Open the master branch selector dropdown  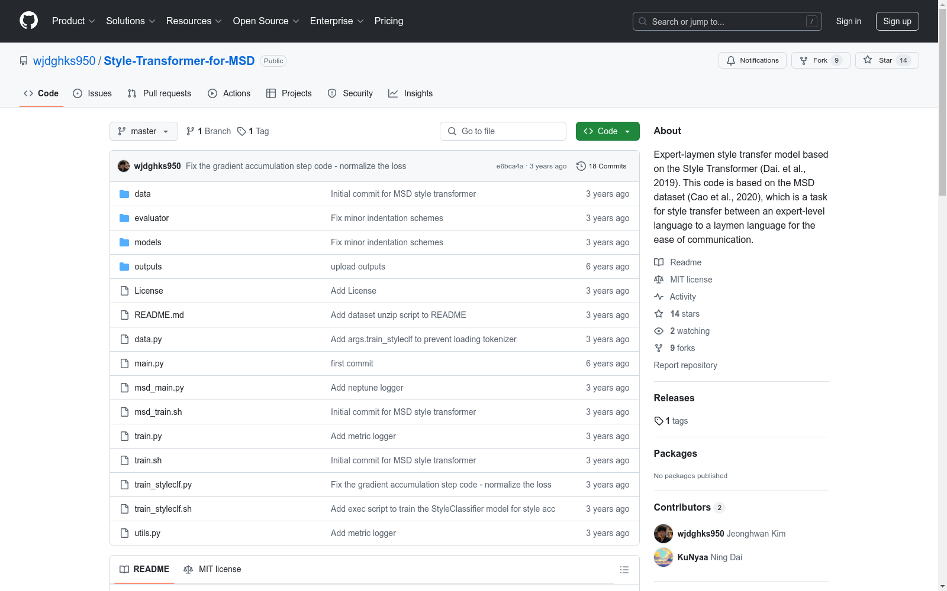coord(144,131)
